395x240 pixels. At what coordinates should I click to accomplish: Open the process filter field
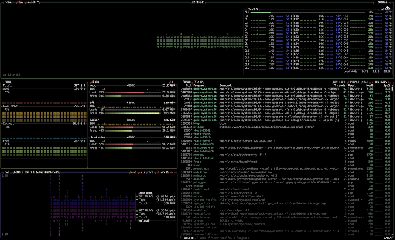(198, 82)
